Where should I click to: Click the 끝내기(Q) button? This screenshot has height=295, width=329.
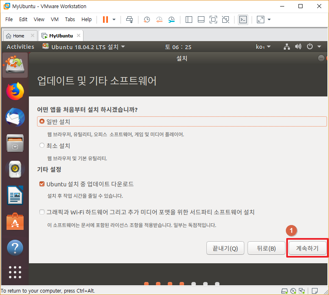point(225,248)
